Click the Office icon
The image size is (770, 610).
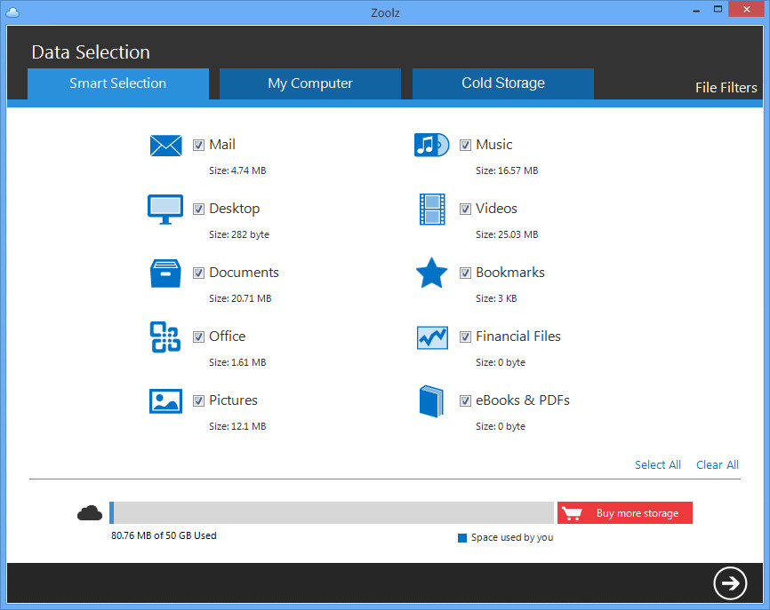pos(165,337)
